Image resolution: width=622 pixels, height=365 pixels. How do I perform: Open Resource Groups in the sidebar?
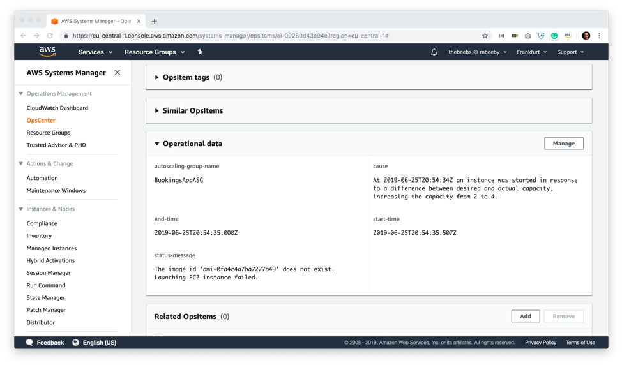pyautogui.click(x=49, y=132)
